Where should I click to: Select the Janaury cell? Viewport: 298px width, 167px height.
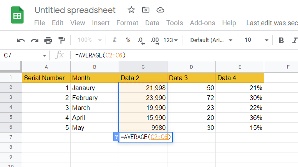[x=94, y=88]
